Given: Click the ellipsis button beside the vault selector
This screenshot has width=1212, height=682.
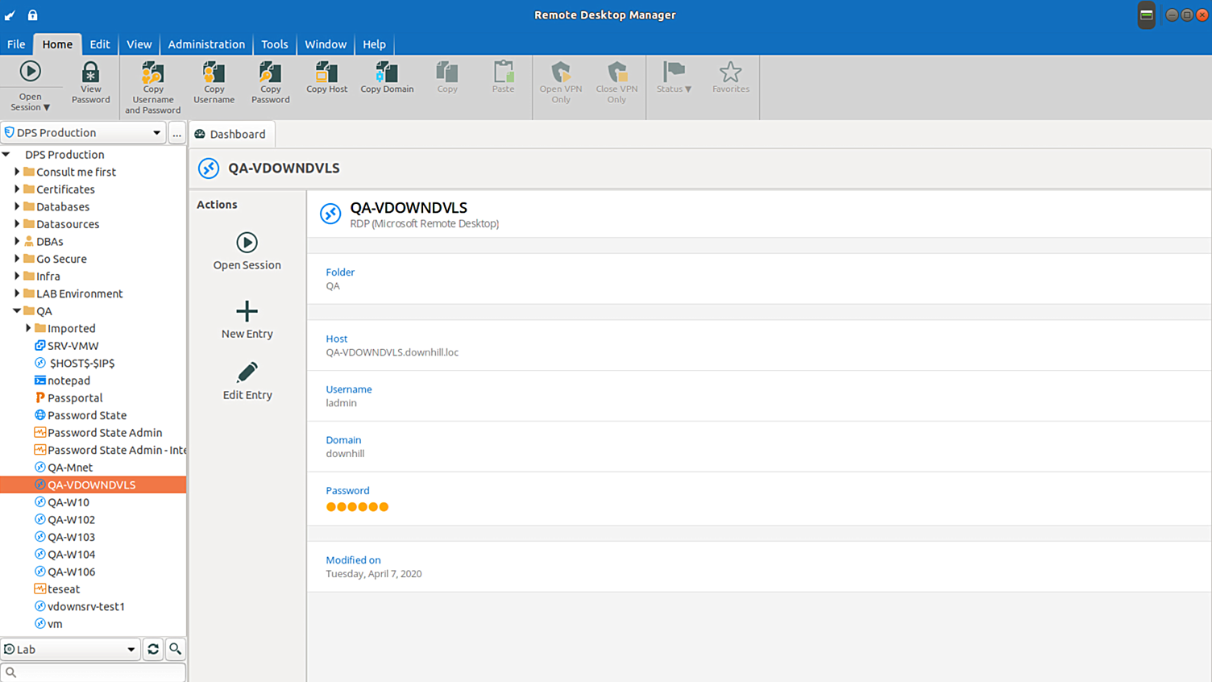Looking at the screenshot, I should [x=176, y=134].
